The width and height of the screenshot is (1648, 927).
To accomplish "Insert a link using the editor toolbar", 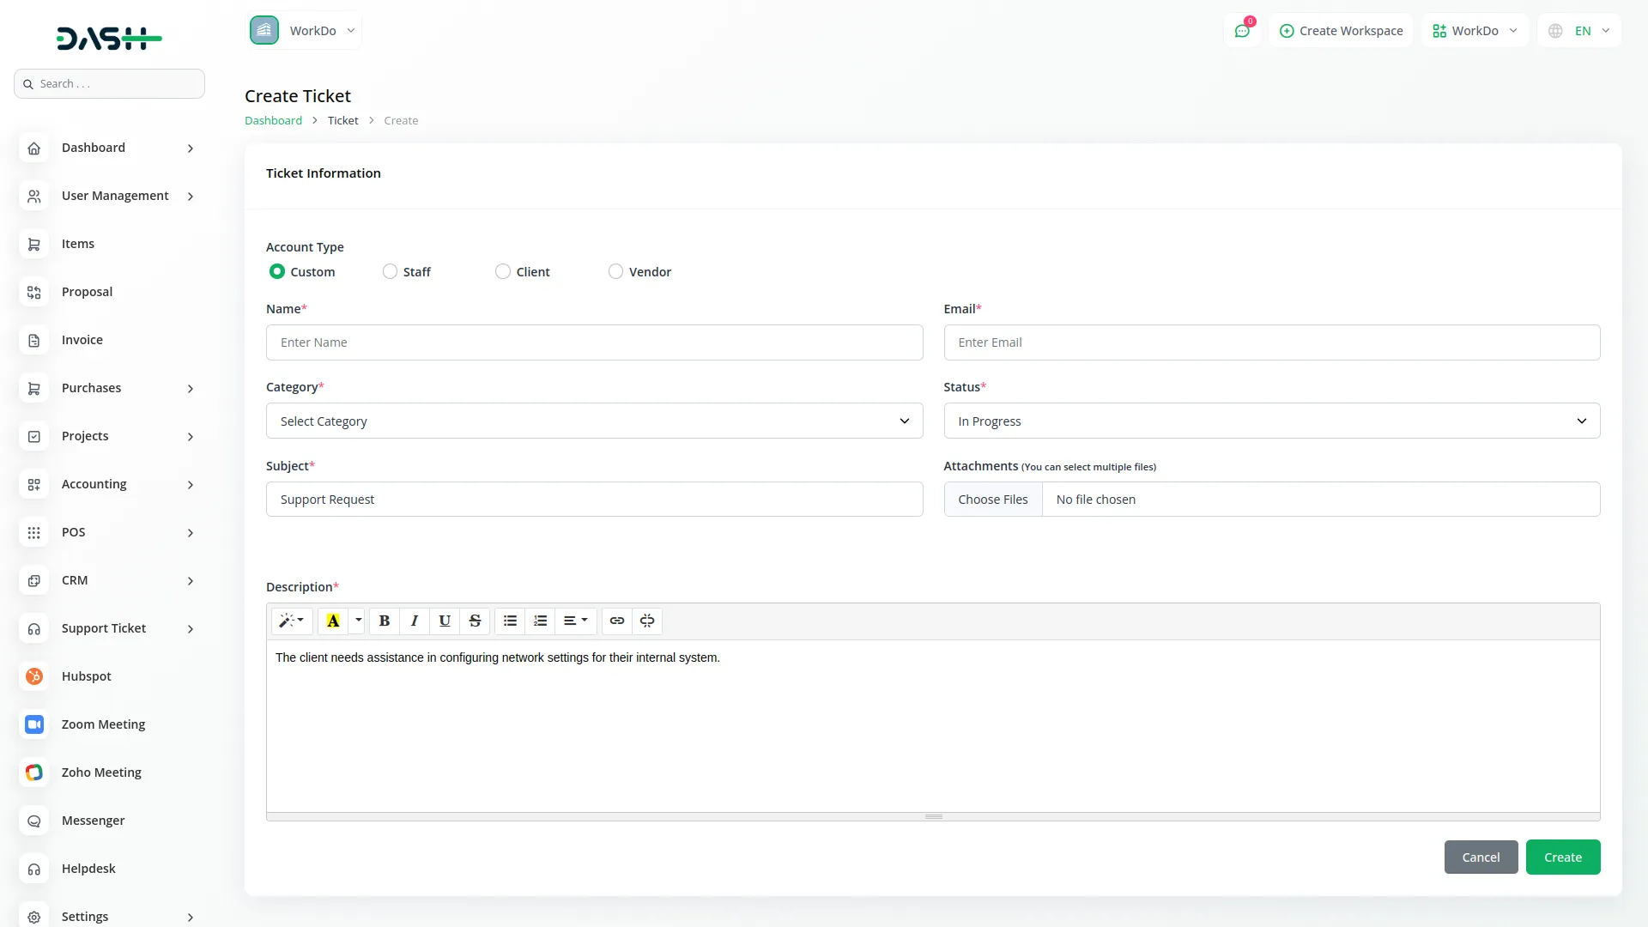I will 616,621.
